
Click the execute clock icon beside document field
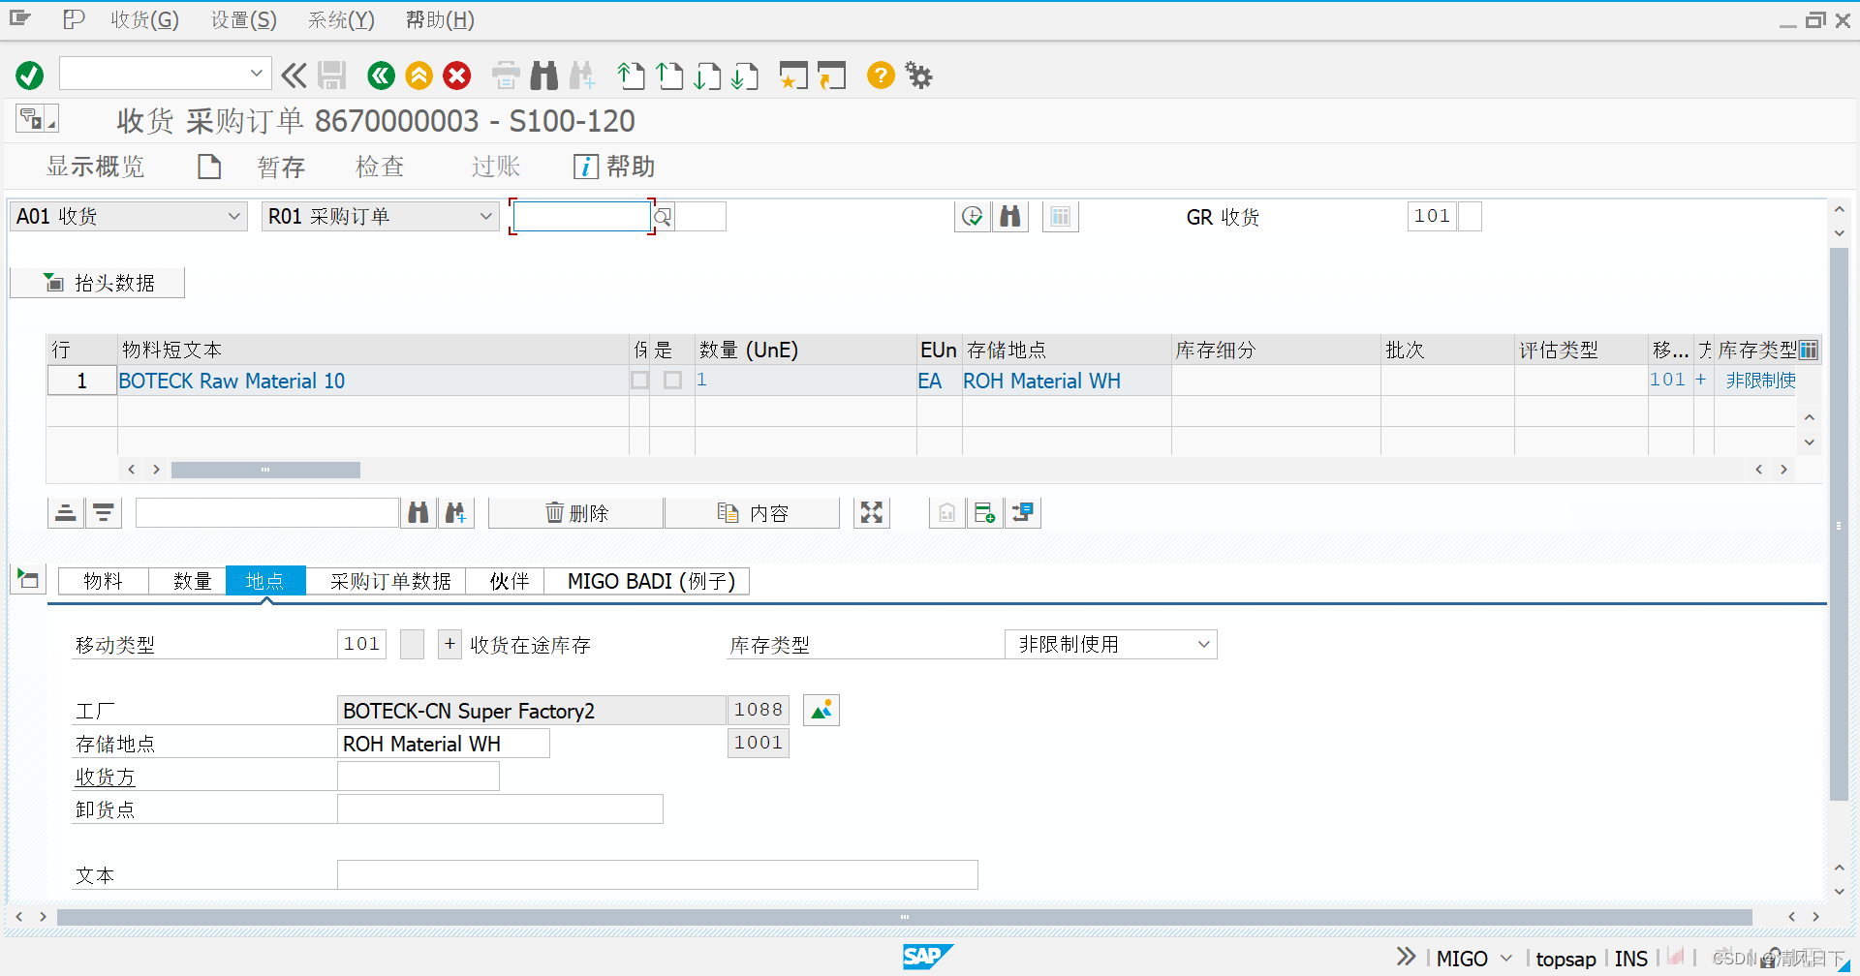[973, 216]
